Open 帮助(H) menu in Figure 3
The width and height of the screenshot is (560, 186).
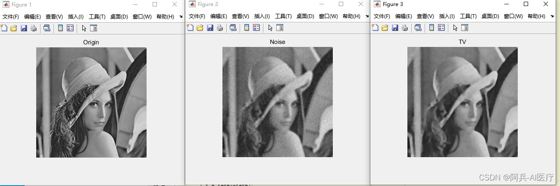[536, 16]
